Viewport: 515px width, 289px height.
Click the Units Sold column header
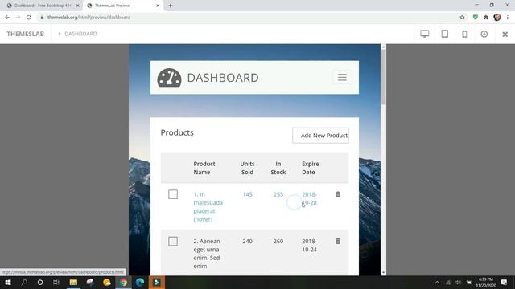[x=247, y=168]
